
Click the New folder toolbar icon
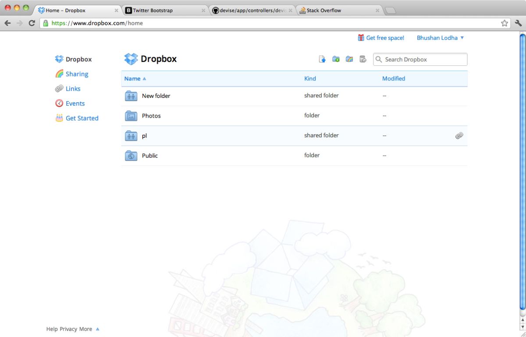click(336, 59)
